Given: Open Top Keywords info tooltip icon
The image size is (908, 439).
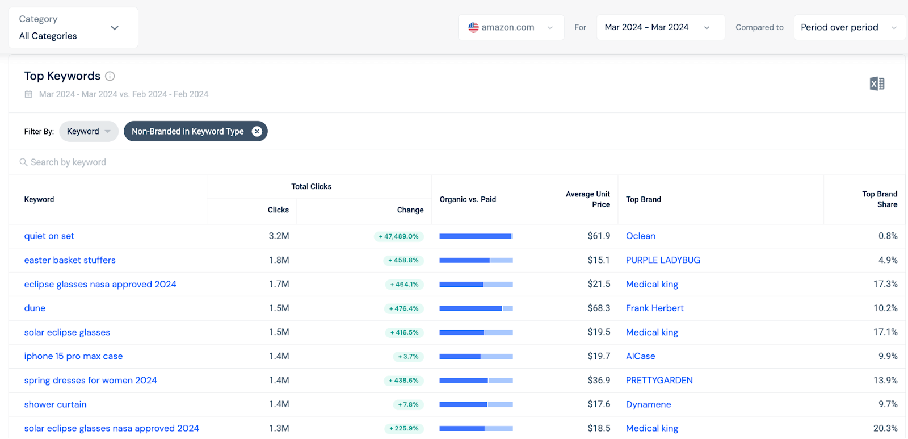Looking at the screenshot, I should (110, 76).
